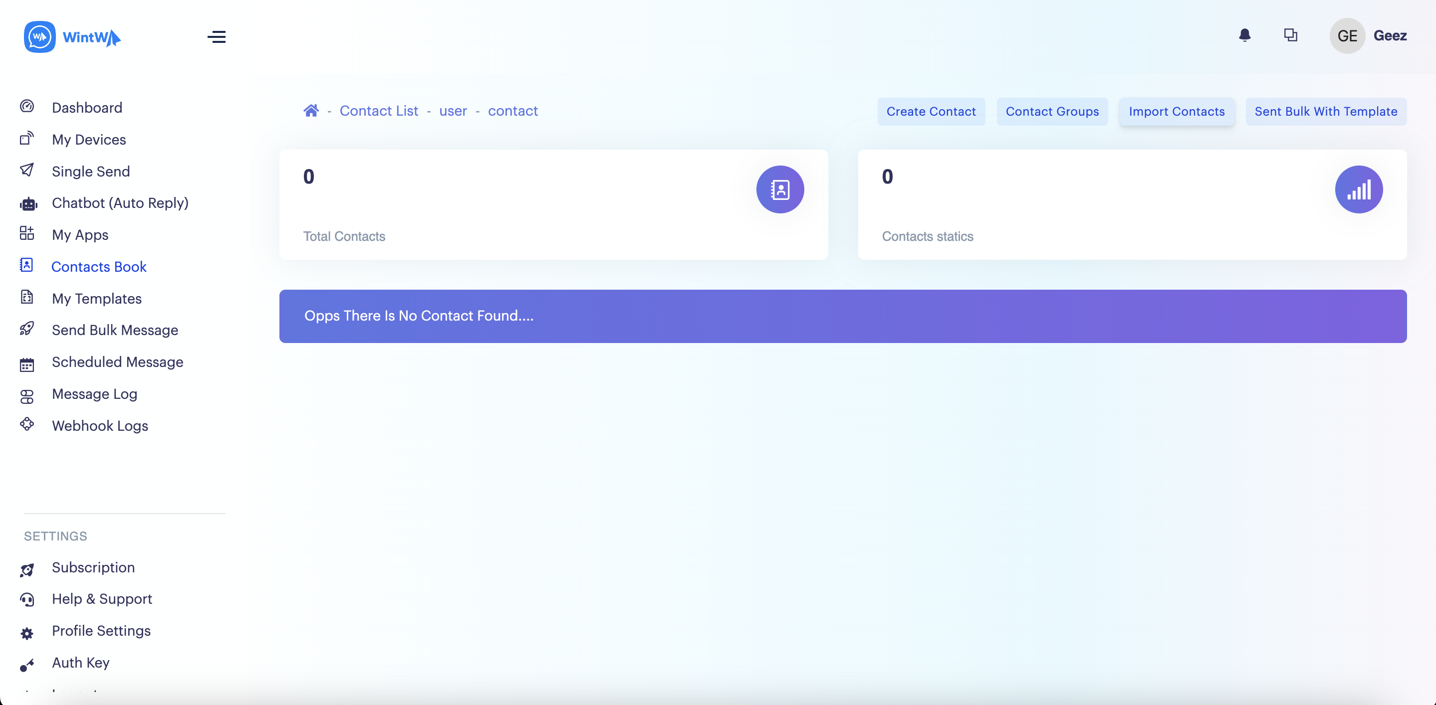1436x705 pixels.
Task: Open Webhook Logs from the sidebar
Action: coord(100,425)
